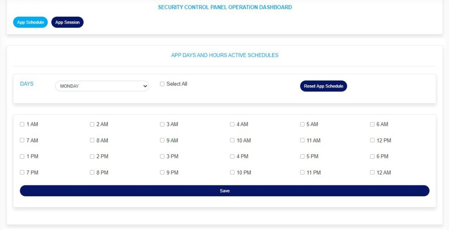Select the 5 PM hour checkbox
The image size is (449, 230).
pyautogui.click(x=302, y=157)
